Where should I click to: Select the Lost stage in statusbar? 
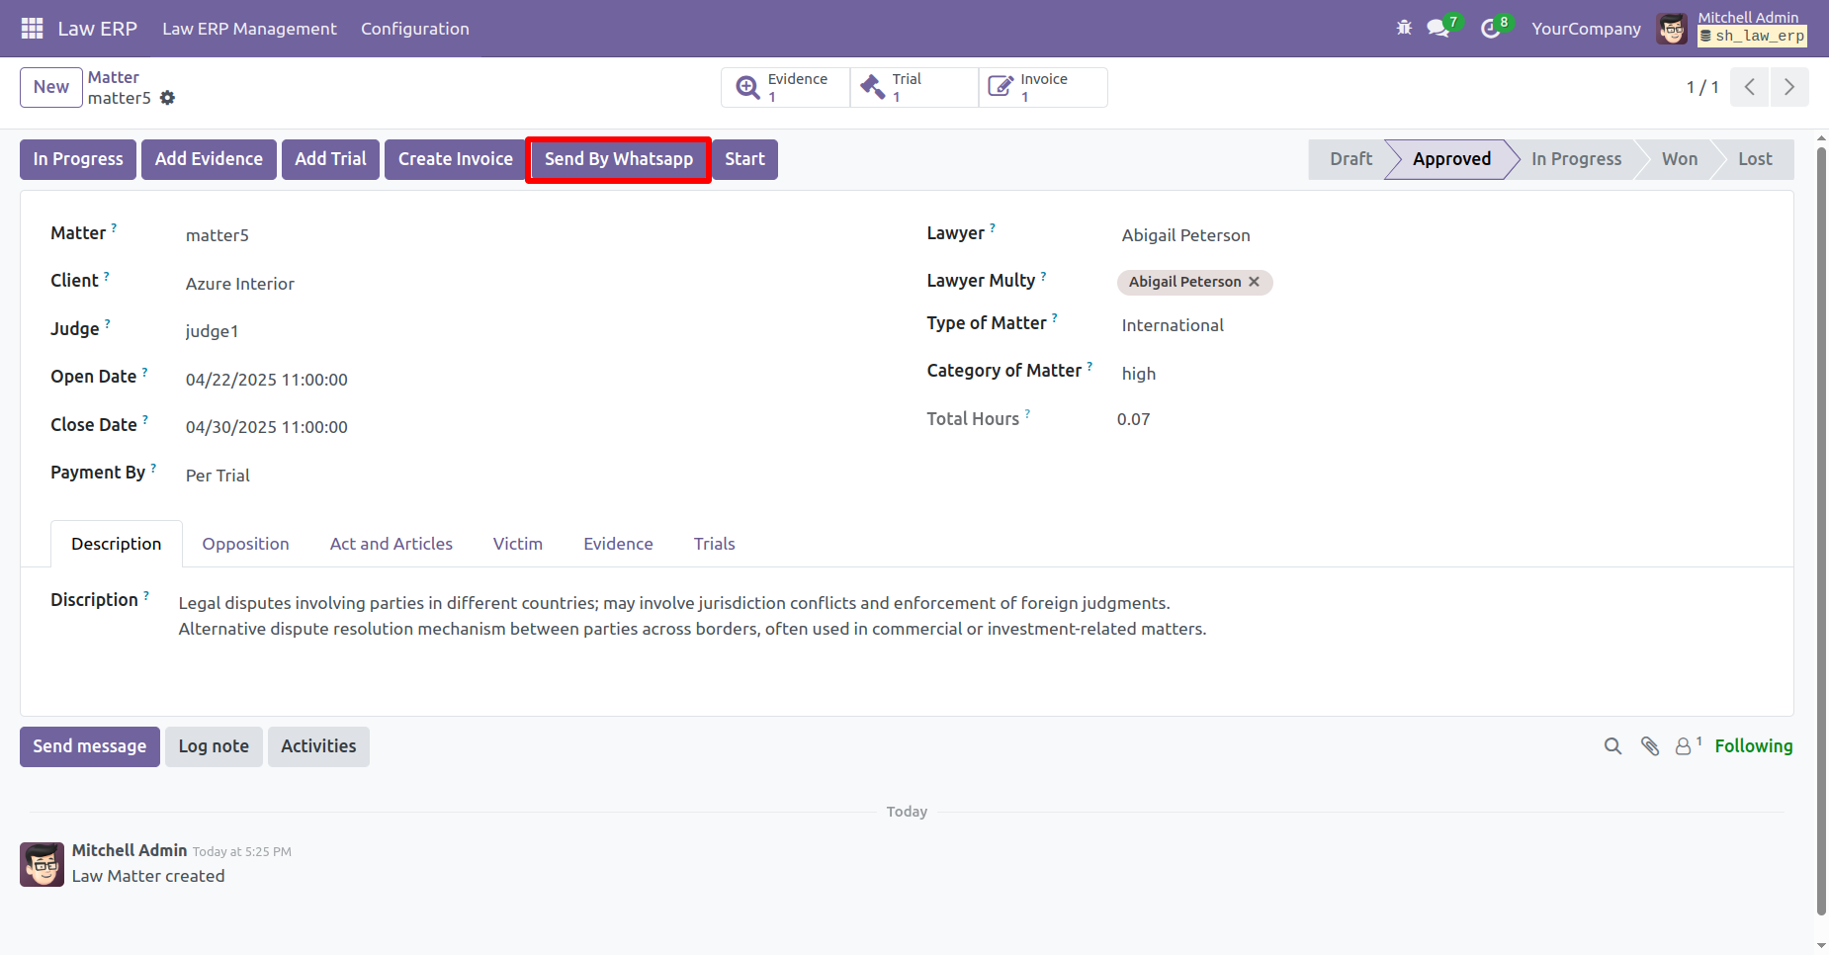[x=1755, y=159]
